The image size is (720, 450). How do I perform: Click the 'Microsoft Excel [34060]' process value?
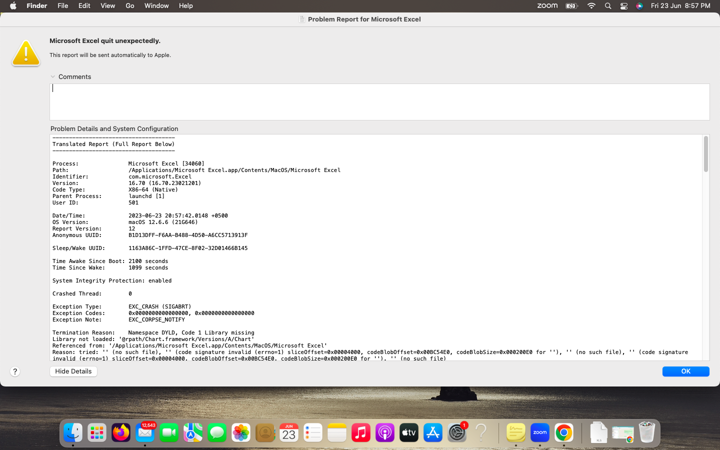click(x=166, y=163)
